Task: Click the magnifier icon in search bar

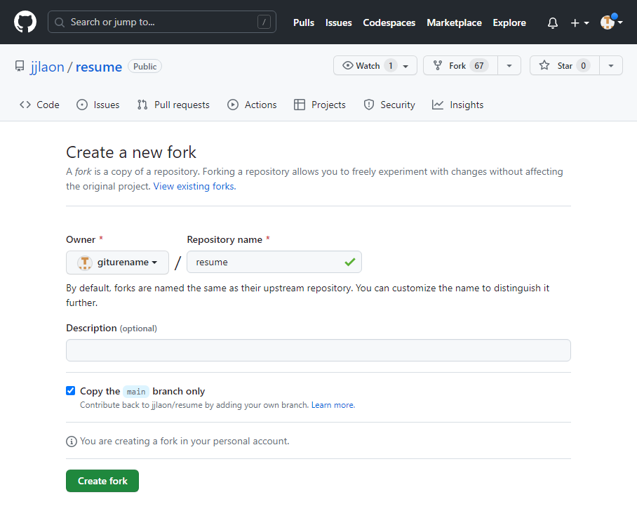Action: 60,22
